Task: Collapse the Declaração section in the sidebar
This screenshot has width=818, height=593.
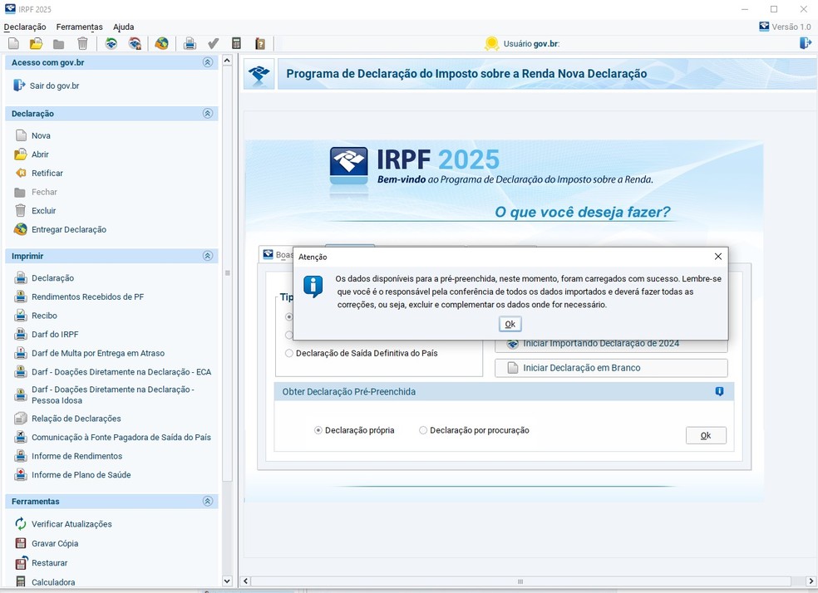Action: (208, 114)
